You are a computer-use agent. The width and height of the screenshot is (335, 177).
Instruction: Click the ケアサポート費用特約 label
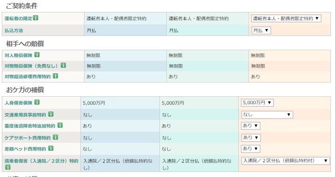[28, 138]
